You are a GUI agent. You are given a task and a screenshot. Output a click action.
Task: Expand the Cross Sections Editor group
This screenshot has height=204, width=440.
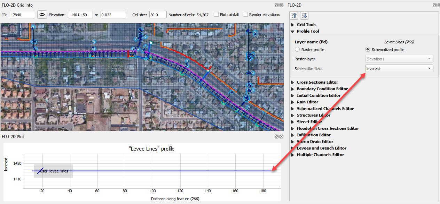(x=317, y=82)
